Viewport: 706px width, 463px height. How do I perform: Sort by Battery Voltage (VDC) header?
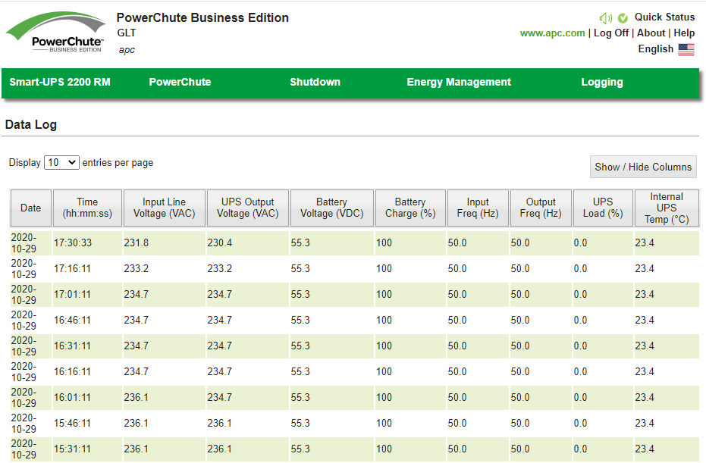[x=332, y=208]
